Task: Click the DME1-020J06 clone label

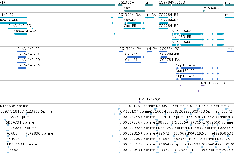Action: 151,99
